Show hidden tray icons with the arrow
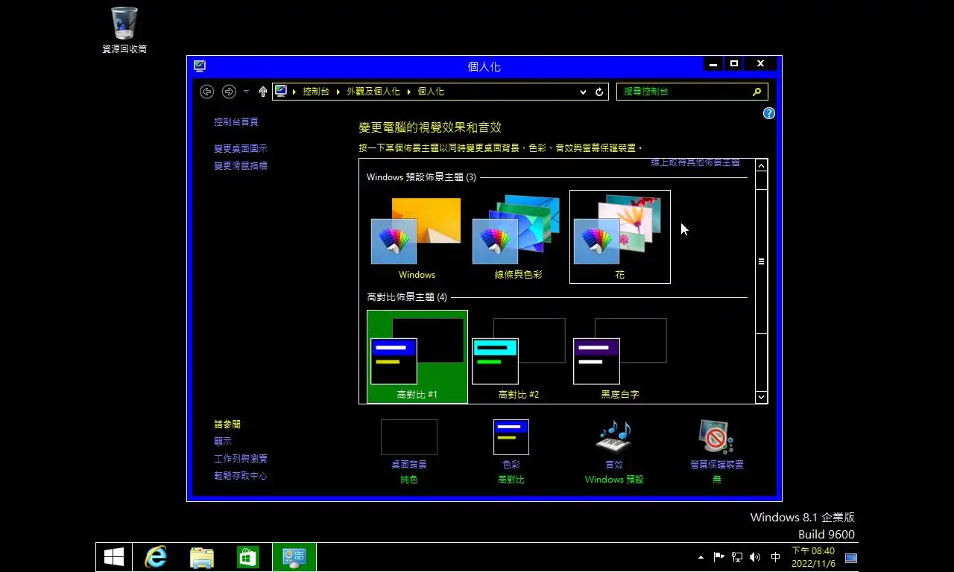Screen dimensions: 954x572 (x=701, y=557)
